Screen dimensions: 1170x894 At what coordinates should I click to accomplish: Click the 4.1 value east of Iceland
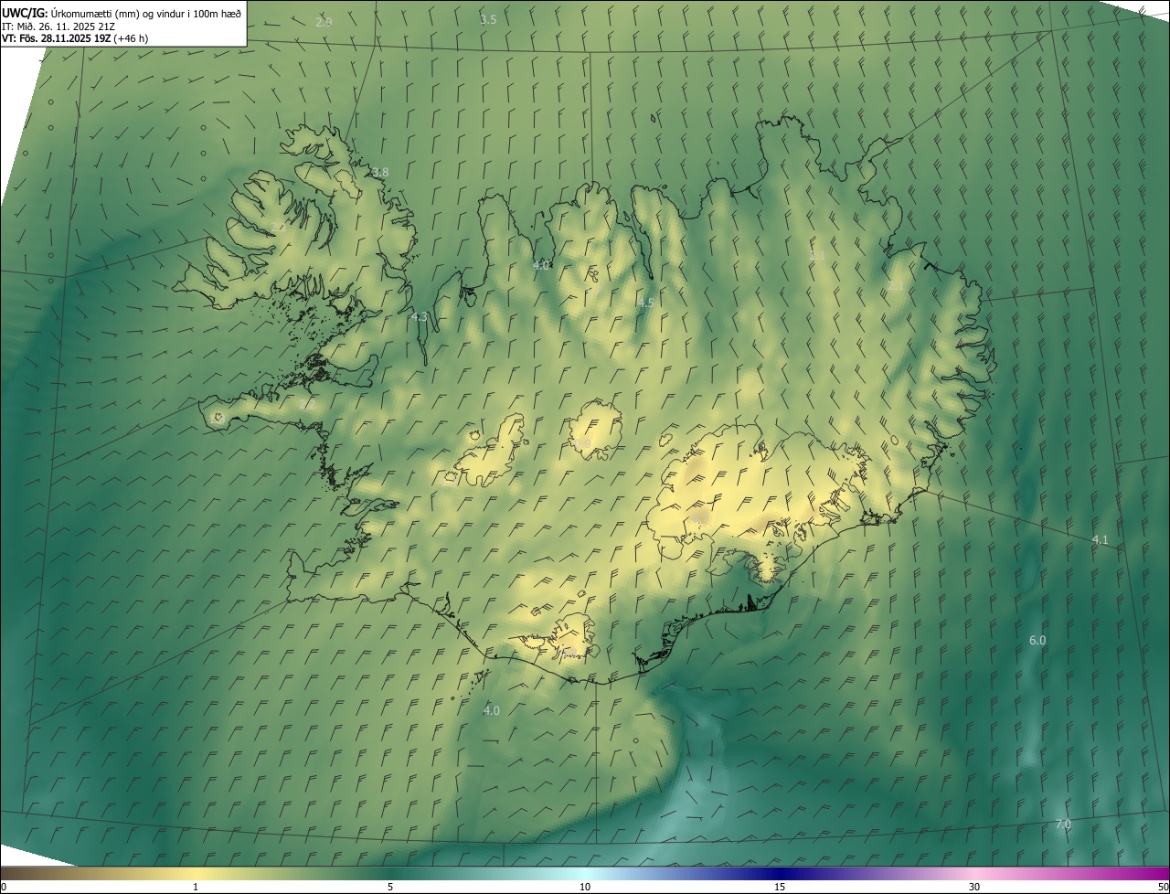(1100, 539)
